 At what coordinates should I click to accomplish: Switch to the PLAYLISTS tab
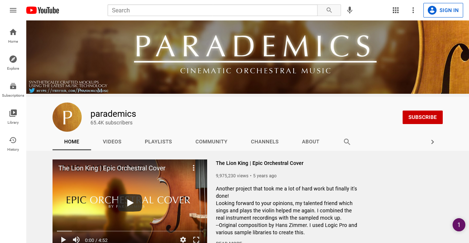click(158, 142)
